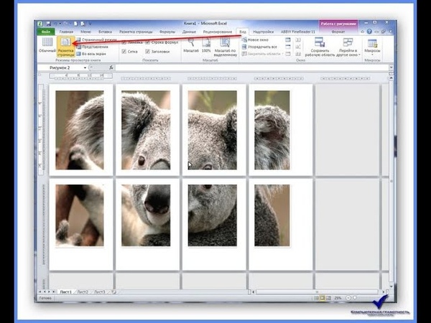
Task: Select page layout view icon in status bar
Action: [322, 298]
